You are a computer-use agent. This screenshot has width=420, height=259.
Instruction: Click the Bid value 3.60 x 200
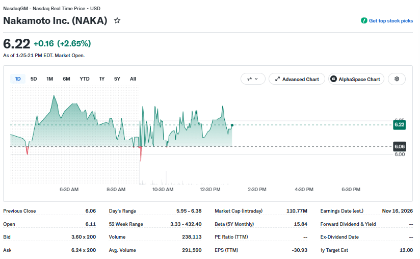(84, 237)
